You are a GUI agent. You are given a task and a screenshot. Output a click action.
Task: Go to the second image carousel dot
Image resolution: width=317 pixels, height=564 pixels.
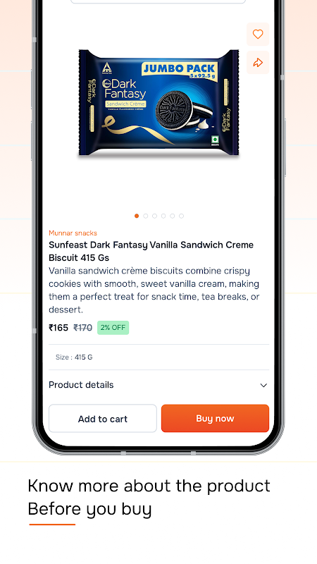coord(146,216)
